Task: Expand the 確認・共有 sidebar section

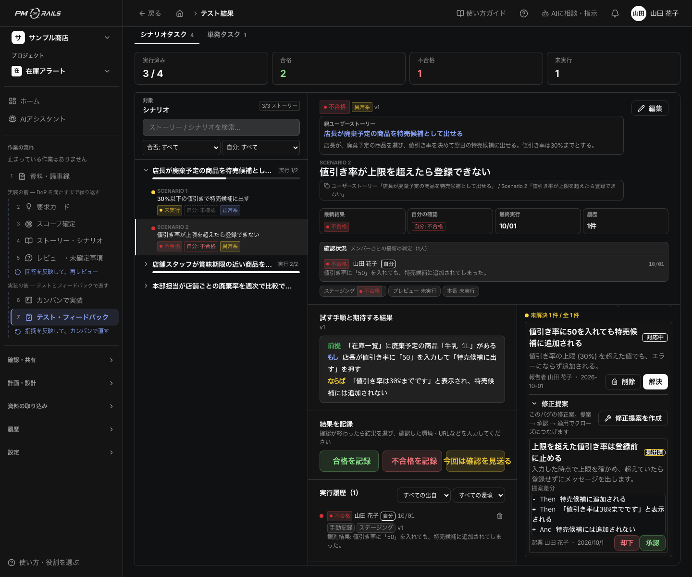Action: click(x=61, y=360)
